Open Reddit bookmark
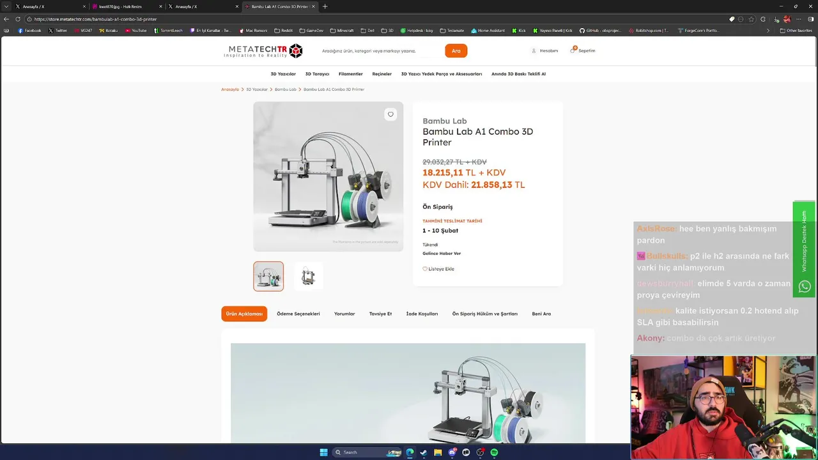 pos(283,30)
